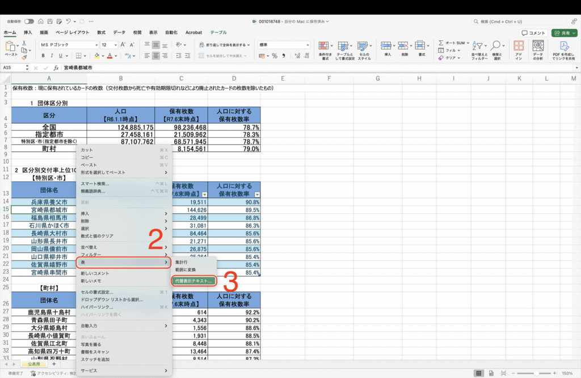Click the formula bar containing 宮崎県都城市

(x=317, y=68)
